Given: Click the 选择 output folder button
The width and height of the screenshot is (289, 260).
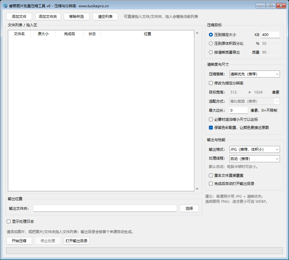Looking at the screenshot, I should point(189,209).
